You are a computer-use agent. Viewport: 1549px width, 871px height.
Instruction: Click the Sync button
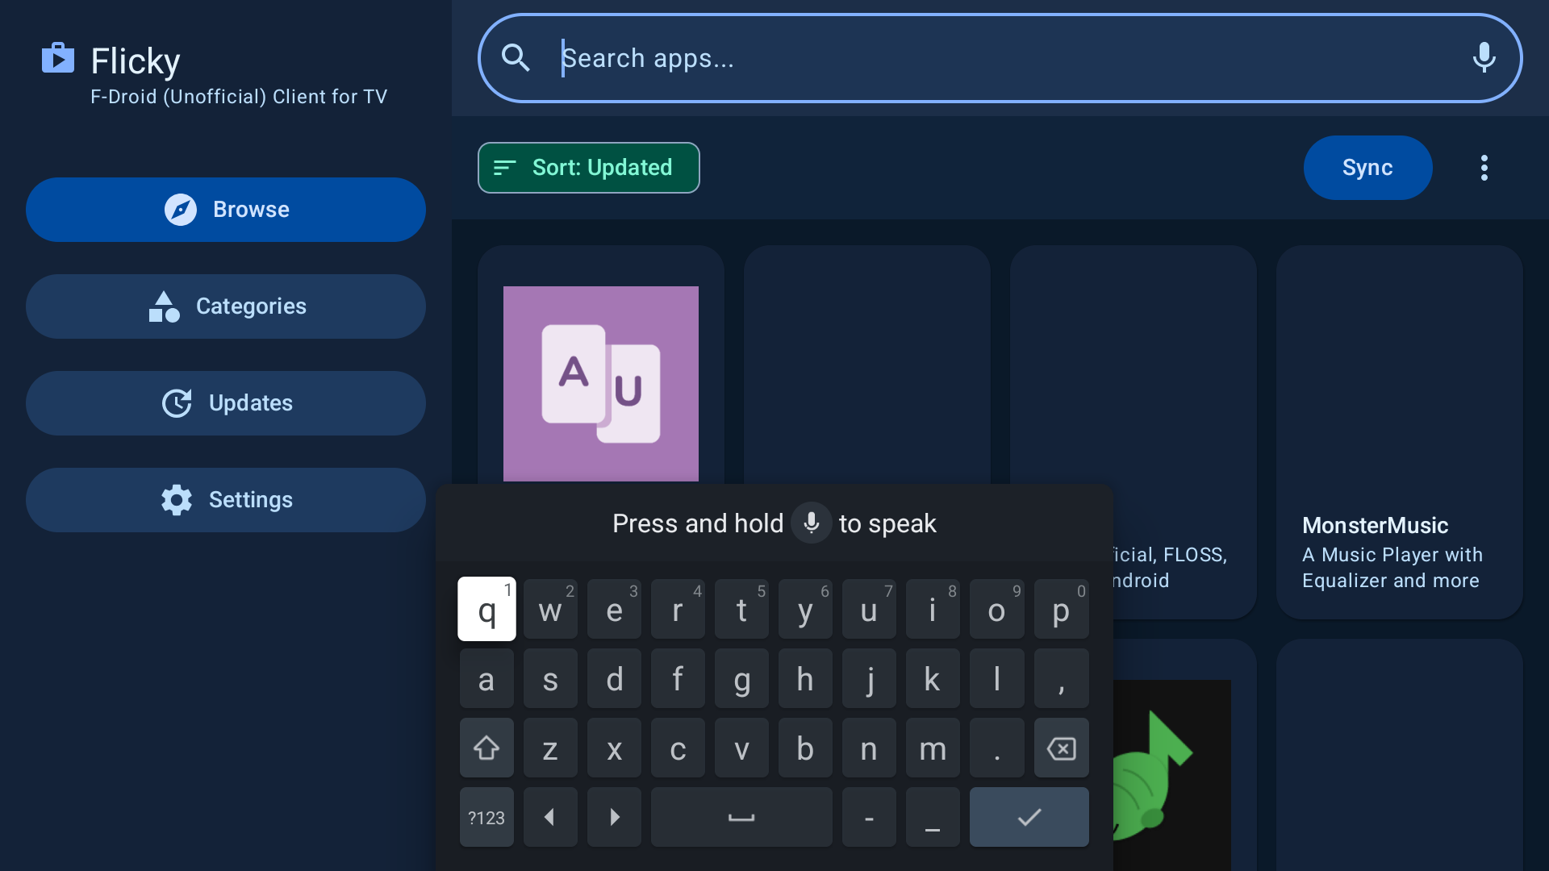click(1367, 168)
